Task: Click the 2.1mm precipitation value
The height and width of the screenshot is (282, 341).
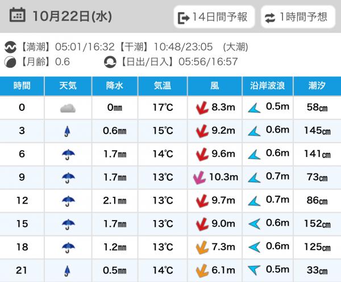Action: click(x=115, y=201)
